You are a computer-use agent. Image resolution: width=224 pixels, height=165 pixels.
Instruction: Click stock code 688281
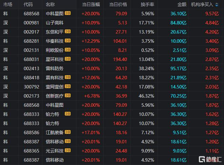[x=31, y=41]
